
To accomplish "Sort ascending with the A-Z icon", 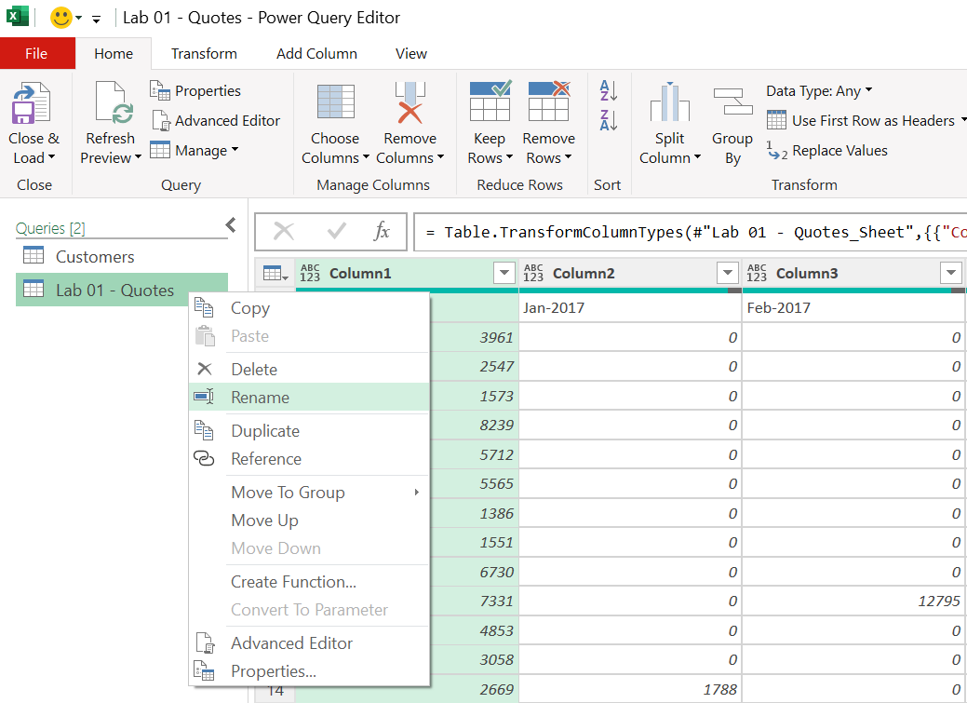I will [x=608, y=90].
